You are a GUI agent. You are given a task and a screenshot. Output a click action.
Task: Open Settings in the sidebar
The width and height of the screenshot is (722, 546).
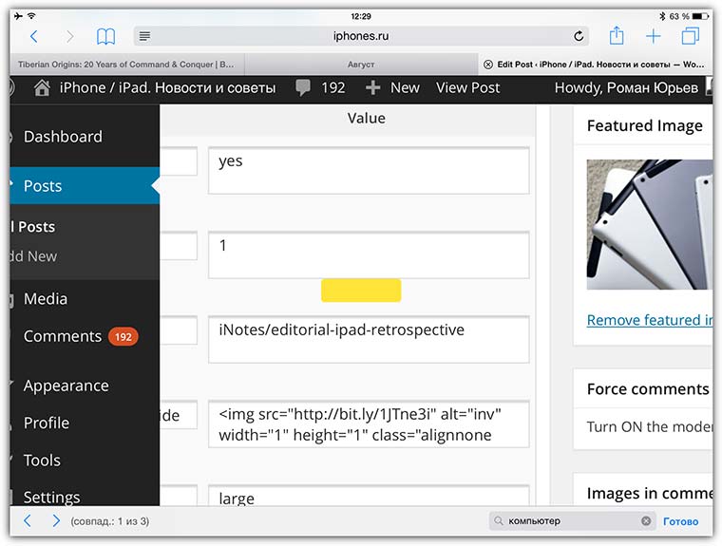click(51, 498)
